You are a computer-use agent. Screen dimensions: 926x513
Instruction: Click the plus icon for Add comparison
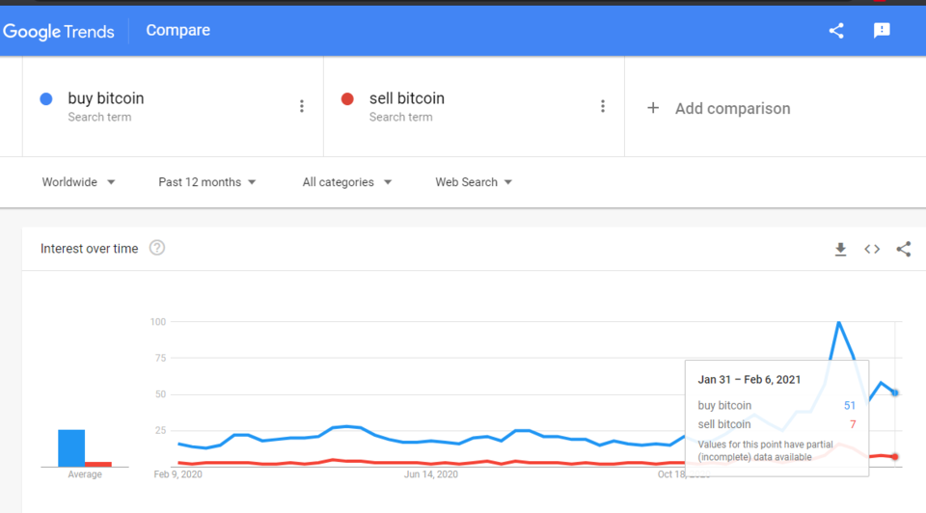click(653, 108)
